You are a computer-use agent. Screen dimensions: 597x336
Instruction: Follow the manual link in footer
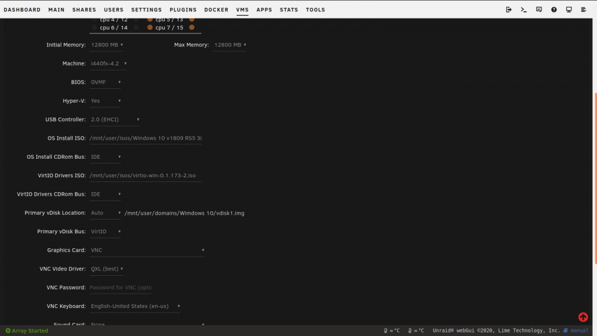[x=580, y=331]
